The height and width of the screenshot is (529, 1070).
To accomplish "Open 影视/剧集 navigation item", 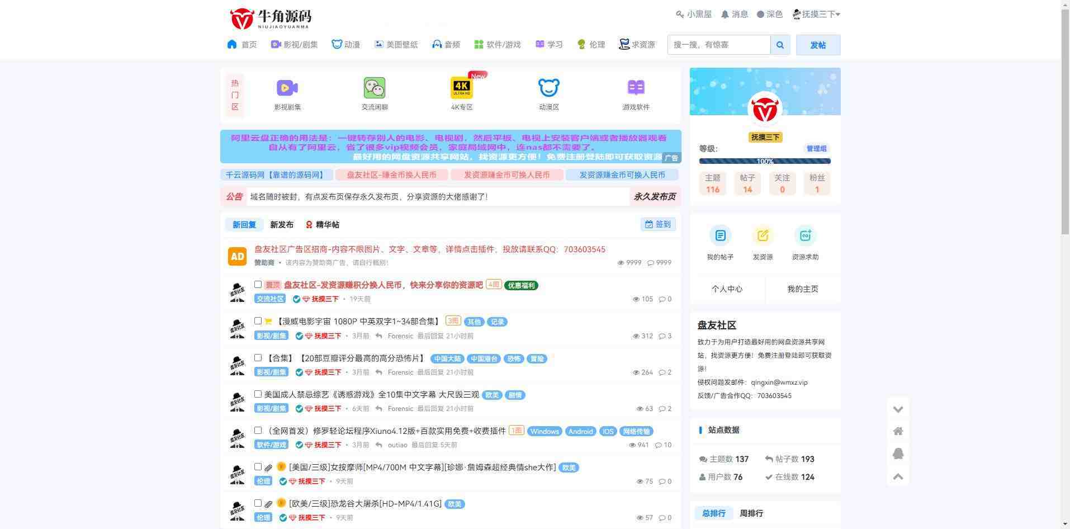I will (294, 45).
